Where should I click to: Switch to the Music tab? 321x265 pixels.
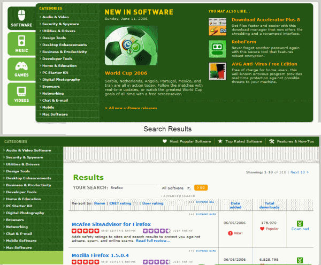(22, 44)
